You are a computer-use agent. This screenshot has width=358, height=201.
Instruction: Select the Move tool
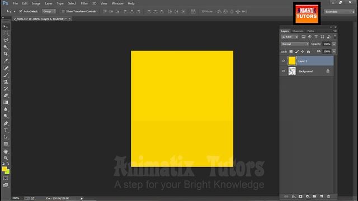point(6,27)
